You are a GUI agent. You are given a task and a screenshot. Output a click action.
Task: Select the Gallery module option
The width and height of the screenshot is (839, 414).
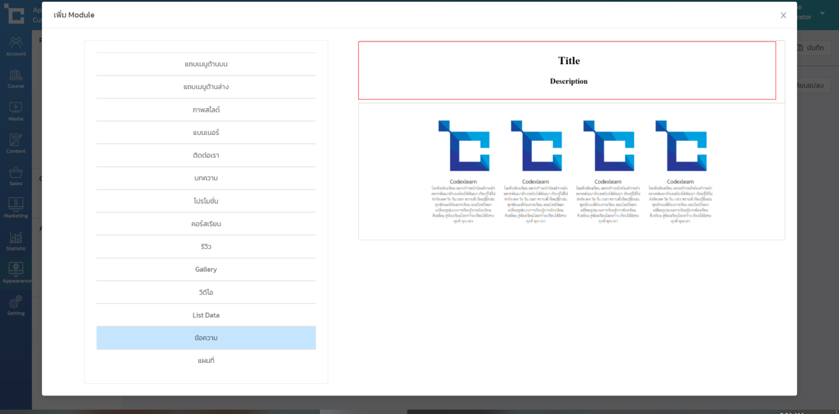point(206,270)
